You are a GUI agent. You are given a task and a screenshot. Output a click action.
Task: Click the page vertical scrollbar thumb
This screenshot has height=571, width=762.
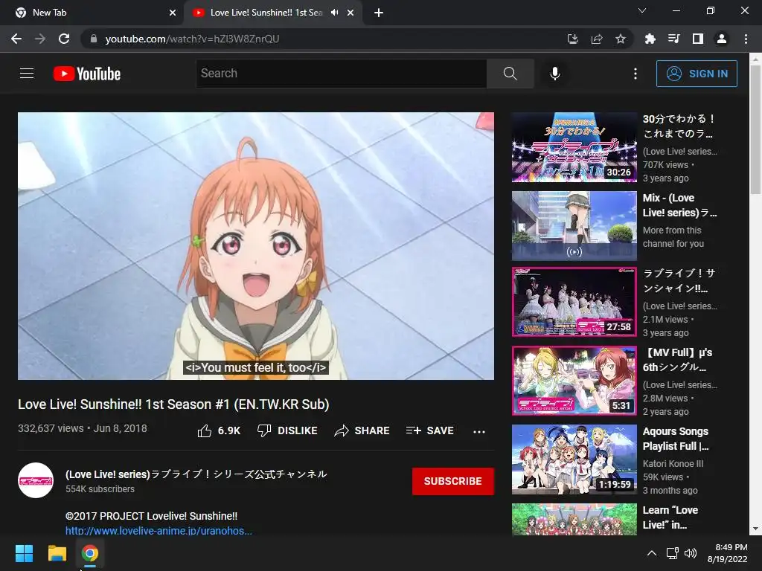[x=755, y=129]
